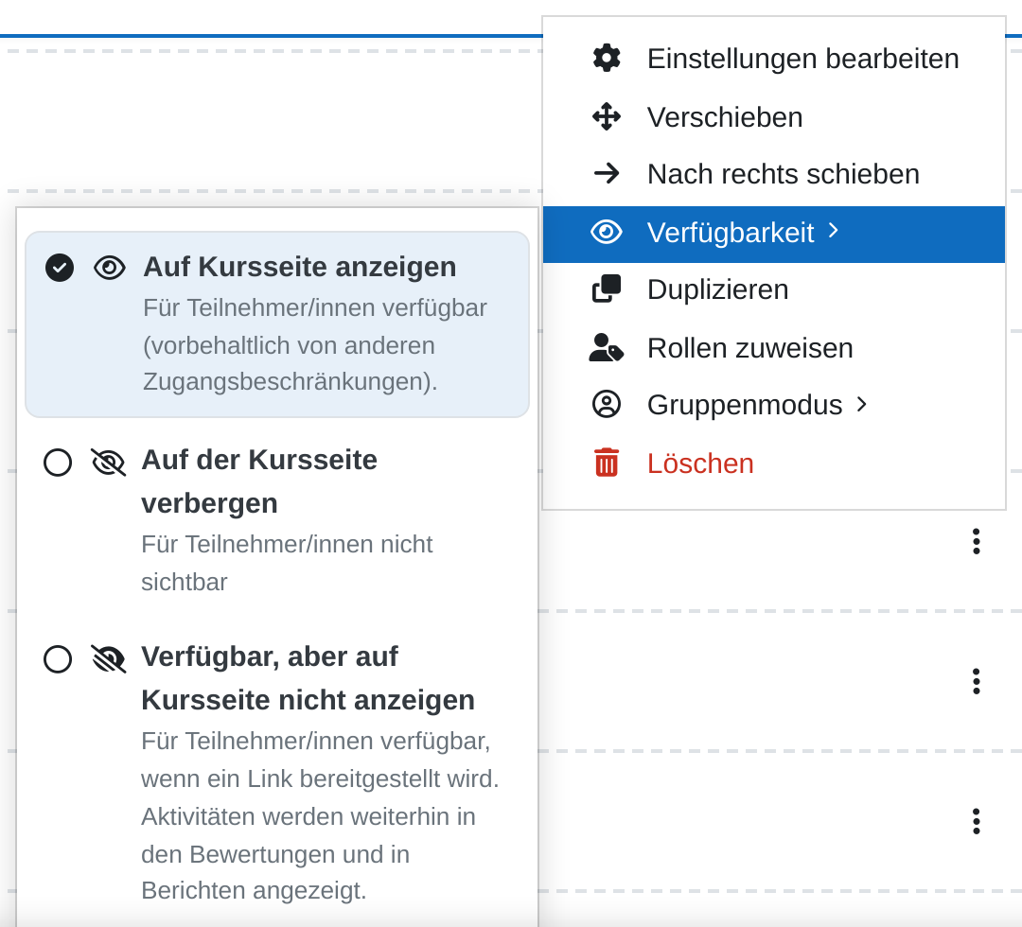1022x927 pixels.
Task: Click the red trash icon beside Löschen
Action: 607,463
